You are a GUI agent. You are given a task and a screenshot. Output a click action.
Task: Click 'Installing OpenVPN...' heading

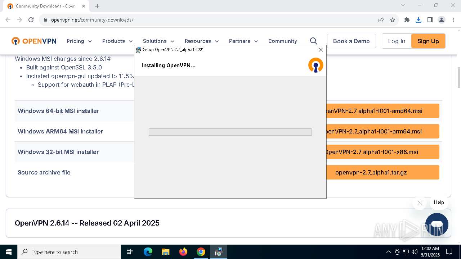pos(168,65)
